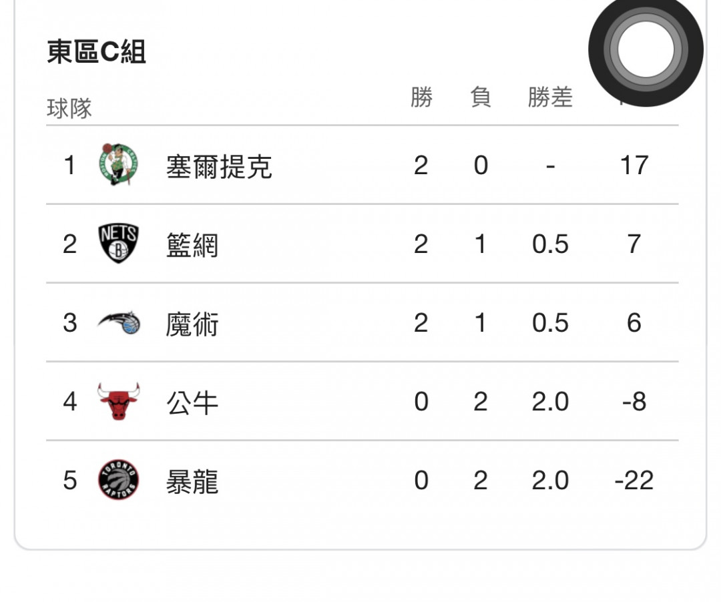Tap the 負 column header
Viewport: 721px width, 602px height.
tap(481, 97)
